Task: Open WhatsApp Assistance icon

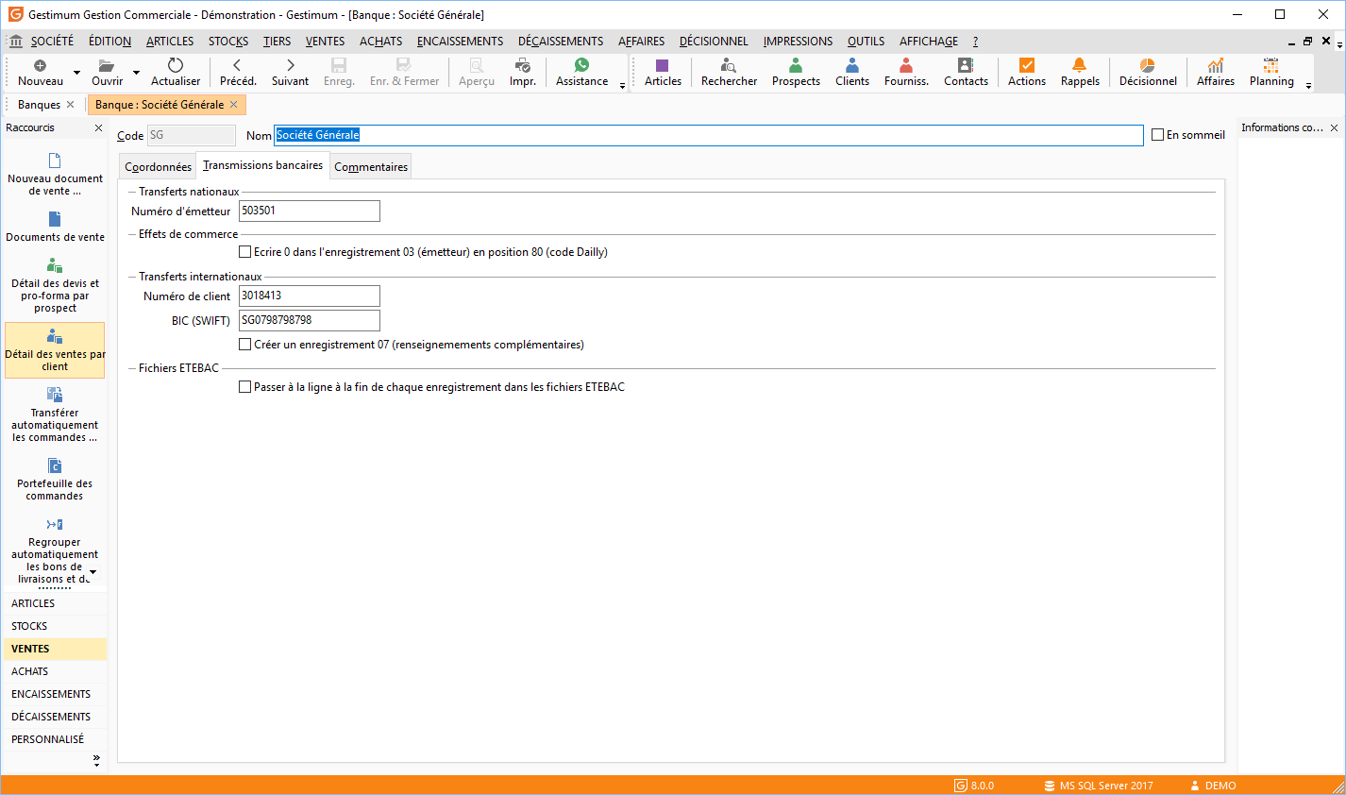Action: pyautogui.click(x=581, y=65)
